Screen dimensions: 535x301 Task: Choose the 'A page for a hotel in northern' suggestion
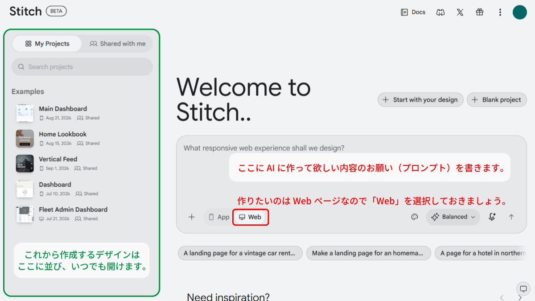point(481,253)
